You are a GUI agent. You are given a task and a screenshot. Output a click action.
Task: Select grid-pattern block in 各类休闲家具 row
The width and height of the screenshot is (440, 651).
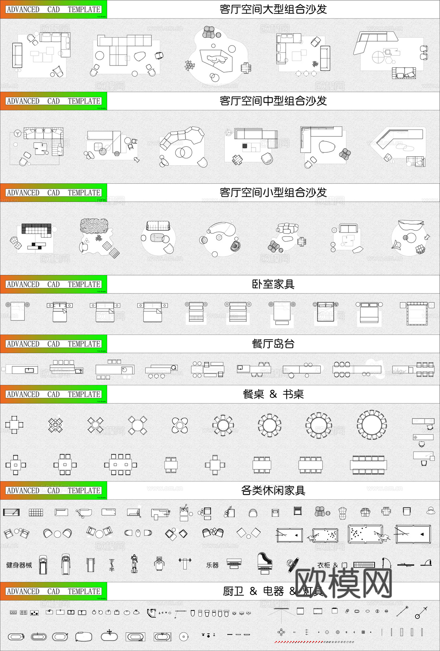(x=36, y=512)
